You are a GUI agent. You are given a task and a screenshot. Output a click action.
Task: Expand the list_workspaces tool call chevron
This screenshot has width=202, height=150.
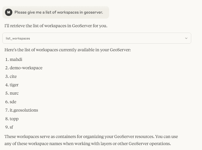(x=186, y=38)
